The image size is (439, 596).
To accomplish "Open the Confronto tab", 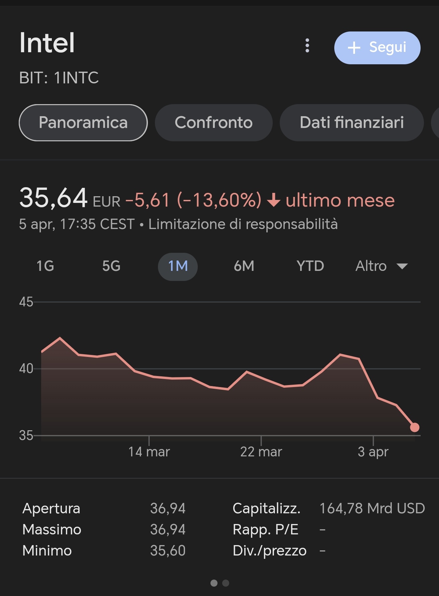I will (x=213, y=123).
